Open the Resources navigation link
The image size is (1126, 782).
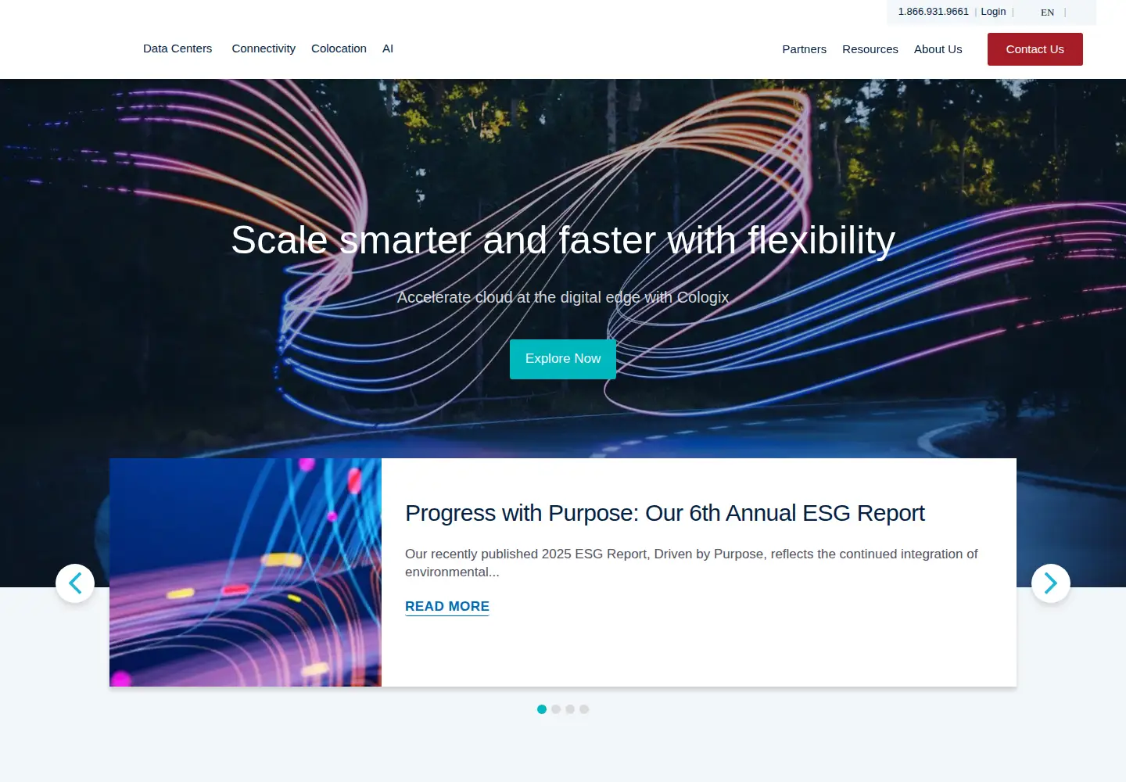(x=870, y=49)
